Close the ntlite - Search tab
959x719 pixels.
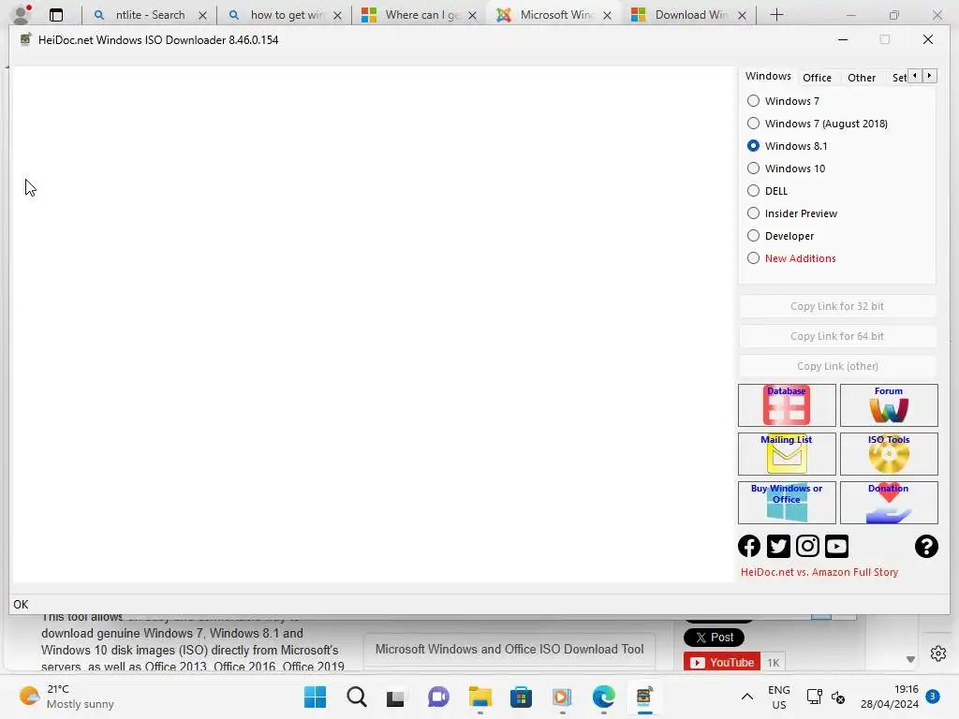click(x=202, y=15)
